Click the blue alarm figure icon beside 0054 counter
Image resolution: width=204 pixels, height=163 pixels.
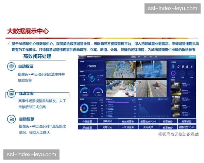[x=173, y=67]
